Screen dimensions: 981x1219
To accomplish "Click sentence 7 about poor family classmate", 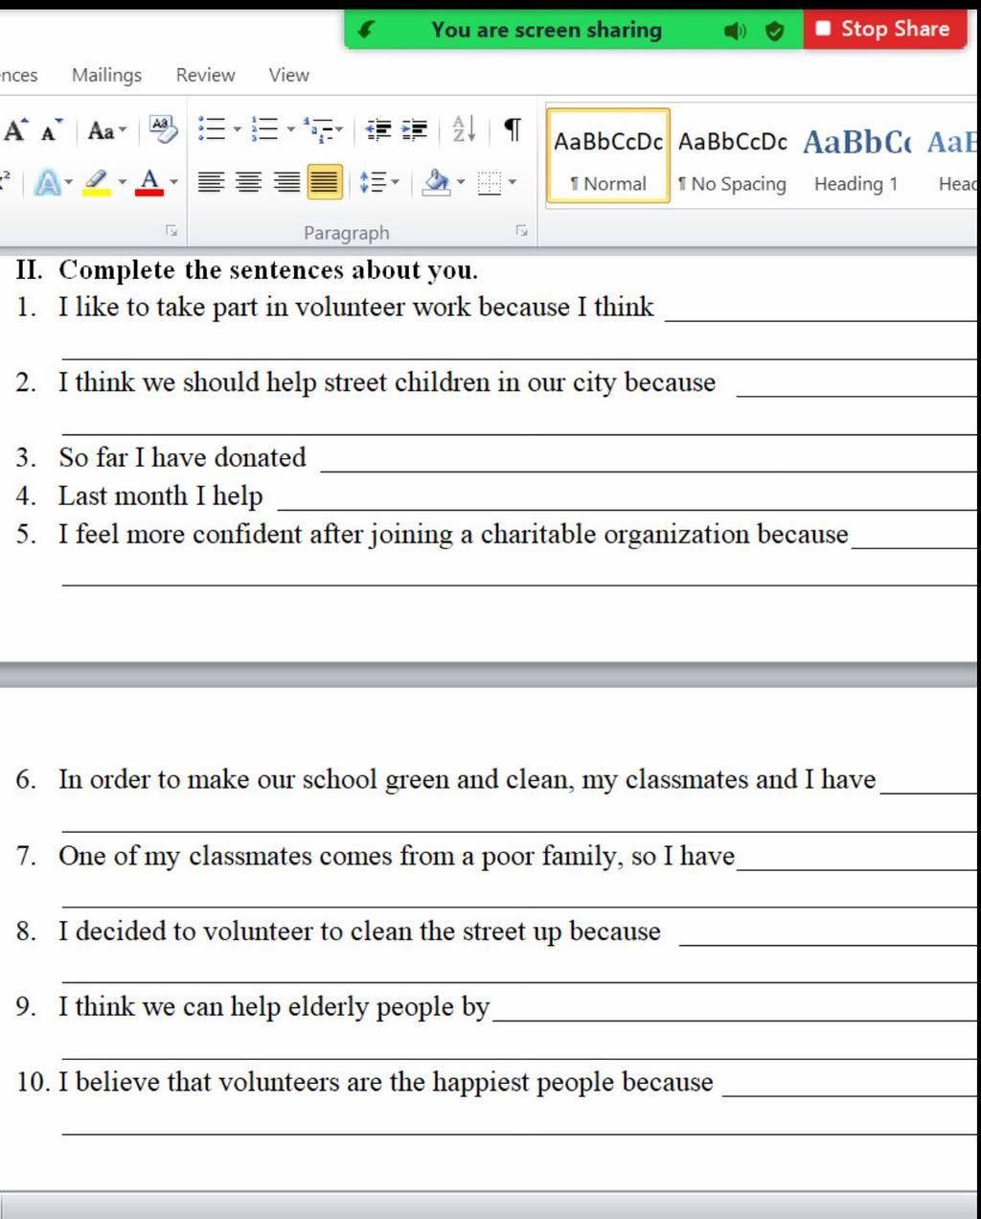I will click(x=397, y=855).
